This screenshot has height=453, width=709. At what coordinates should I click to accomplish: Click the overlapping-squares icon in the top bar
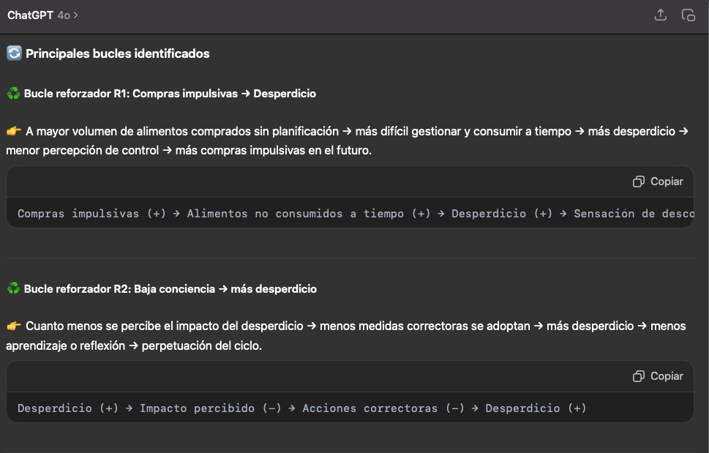tap(688, 15)
